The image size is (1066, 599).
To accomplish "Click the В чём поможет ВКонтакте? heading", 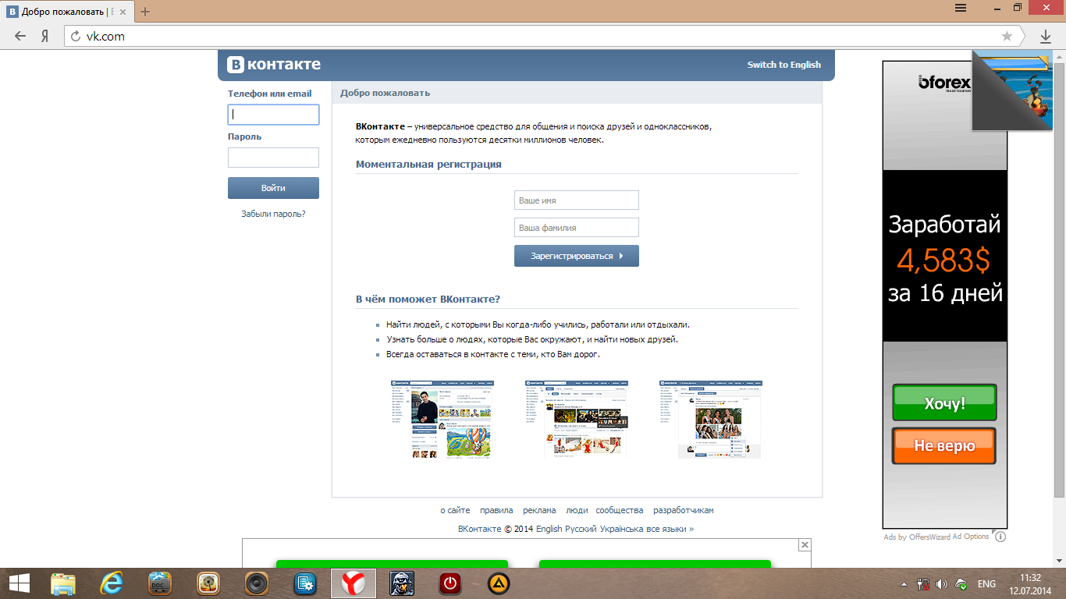I will click(x=428, y=299).
